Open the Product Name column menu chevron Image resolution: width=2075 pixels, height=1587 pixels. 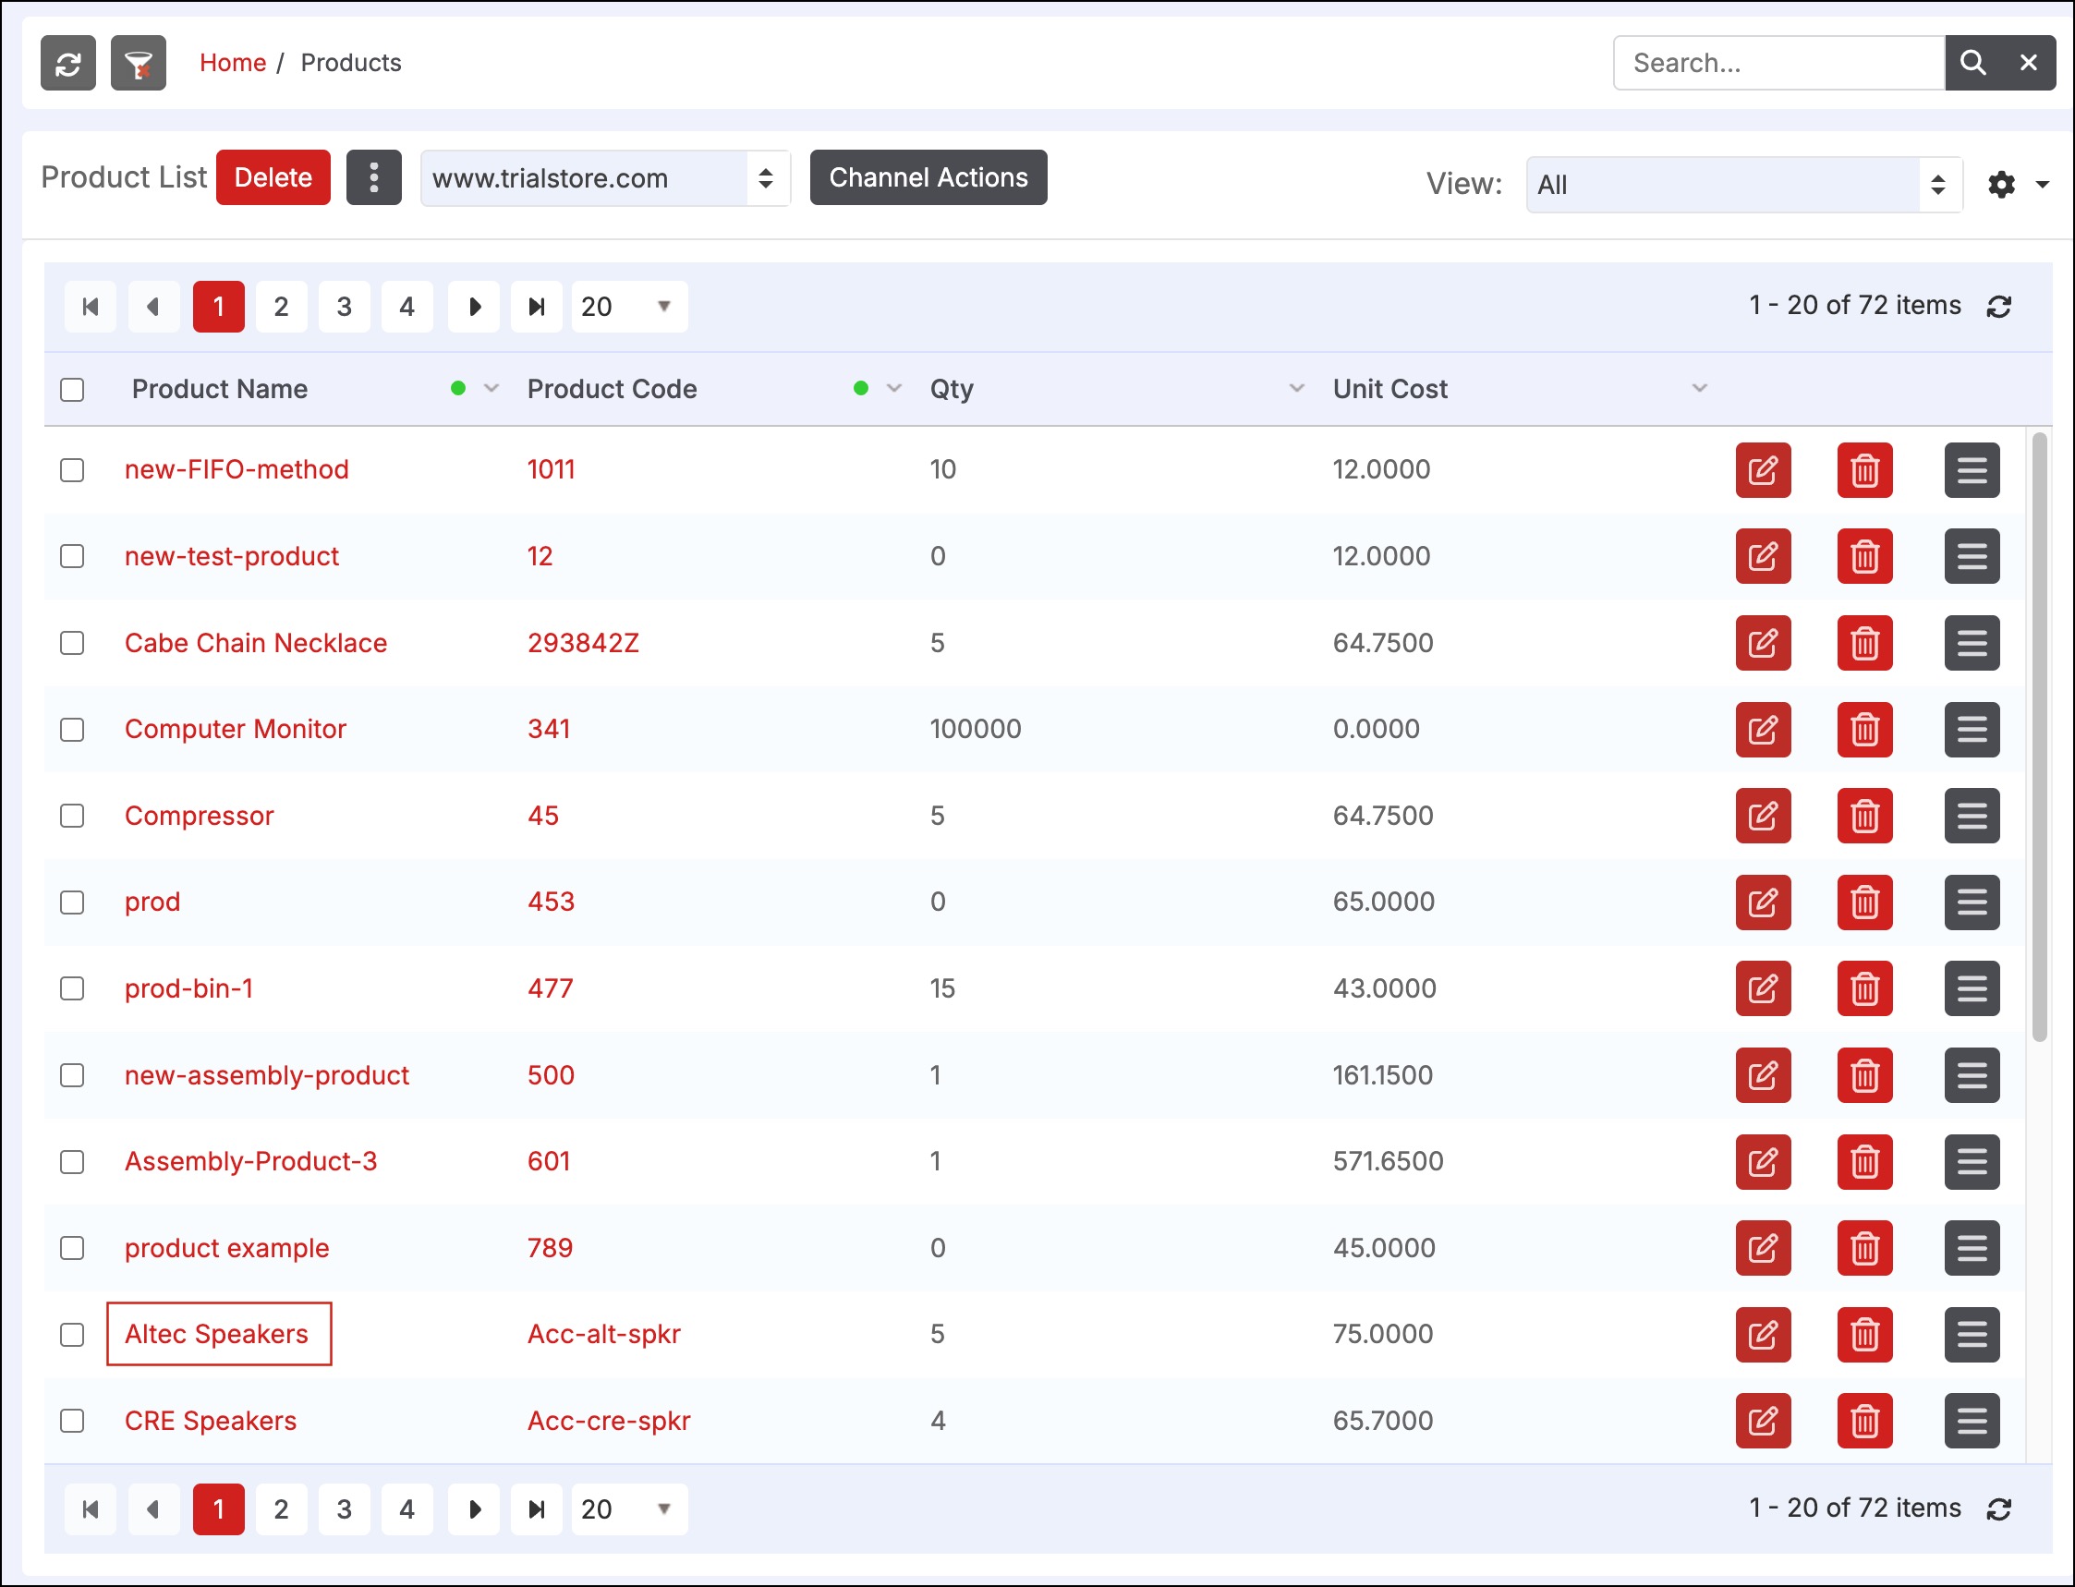[491, 389]
